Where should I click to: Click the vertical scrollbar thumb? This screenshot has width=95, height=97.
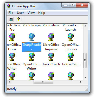85,60
